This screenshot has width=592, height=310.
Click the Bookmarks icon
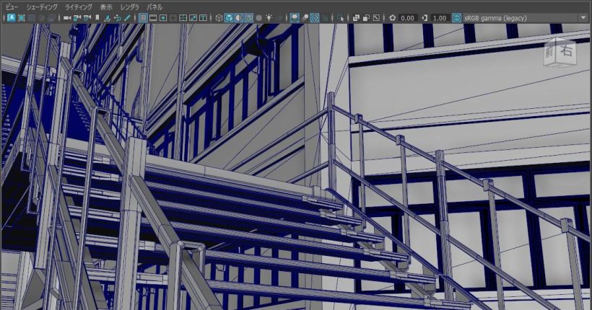tap(97, 18)
